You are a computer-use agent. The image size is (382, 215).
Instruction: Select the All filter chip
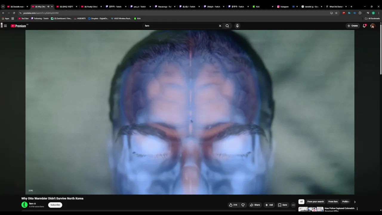pyautogui.click(x=301, y=202)
